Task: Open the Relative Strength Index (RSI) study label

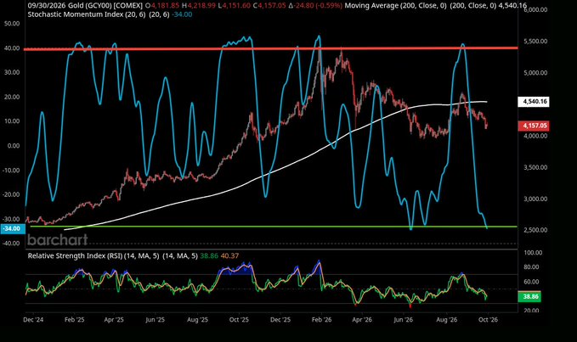Action: point(93,255)
